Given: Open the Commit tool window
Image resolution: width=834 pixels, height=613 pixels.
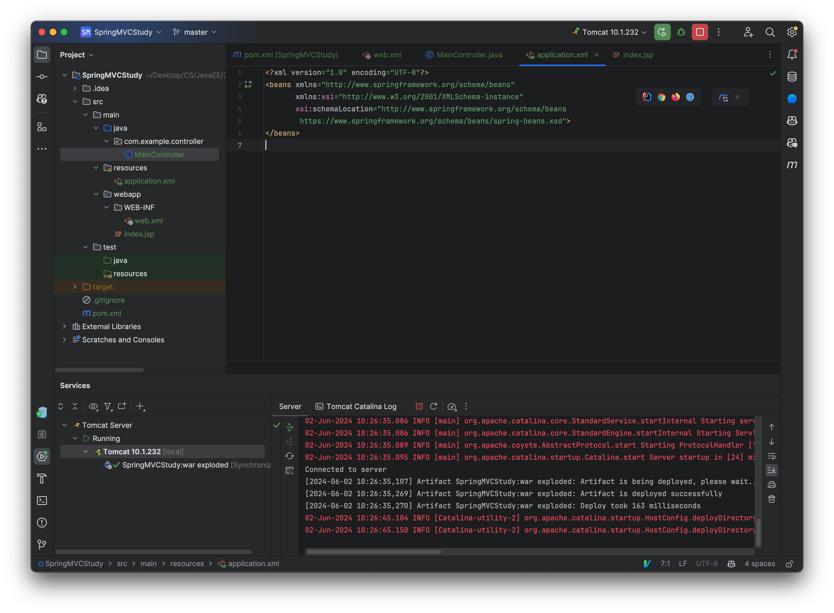Looking at the screenshot, I should [42, 76].
